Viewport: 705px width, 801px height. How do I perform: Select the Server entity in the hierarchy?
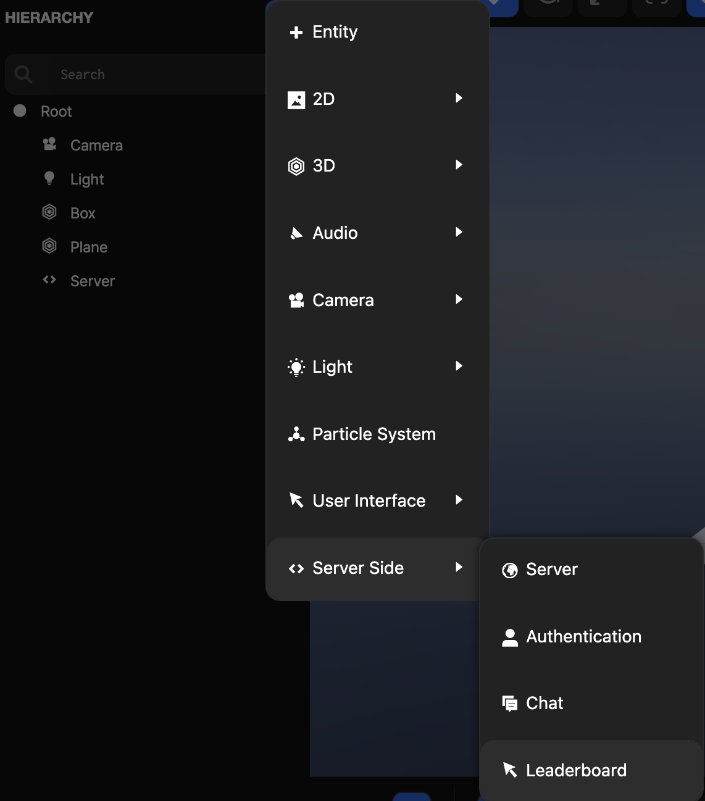(91, 281)
